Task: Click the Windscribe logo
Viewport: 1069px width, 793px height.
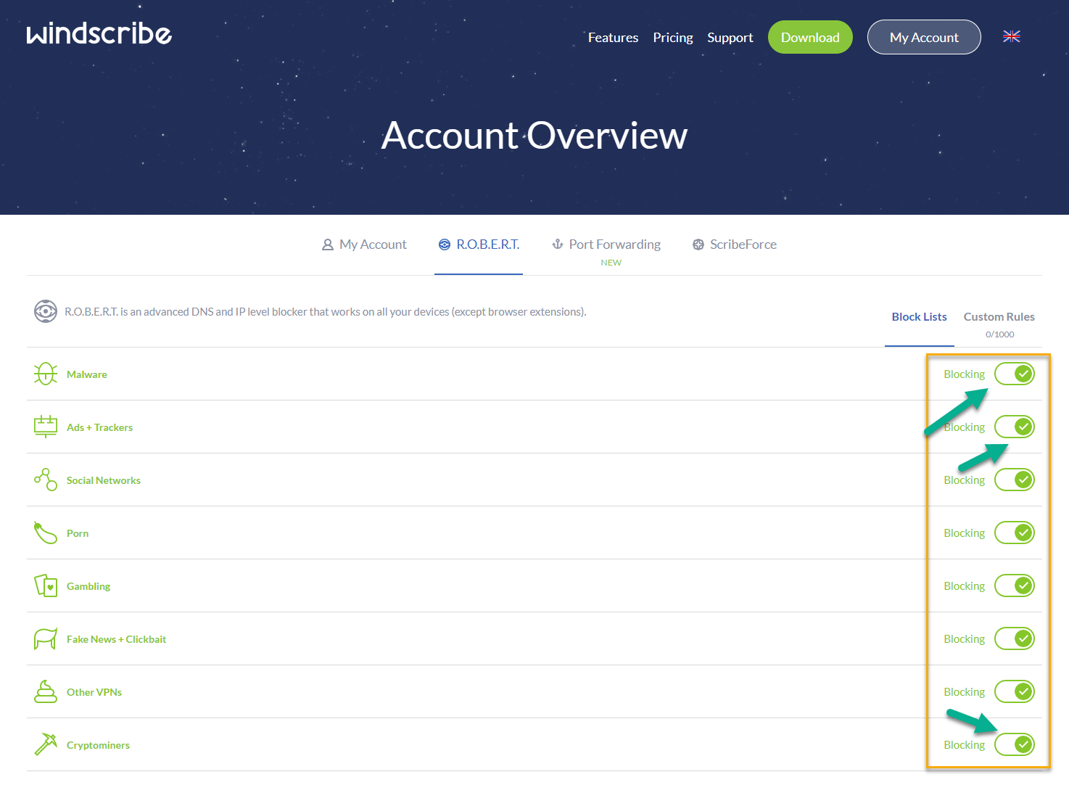Action: (99, 33)
